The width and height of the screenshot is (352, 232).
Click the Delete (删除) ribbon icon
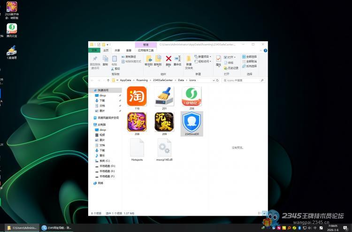click(x=168, y=60)
